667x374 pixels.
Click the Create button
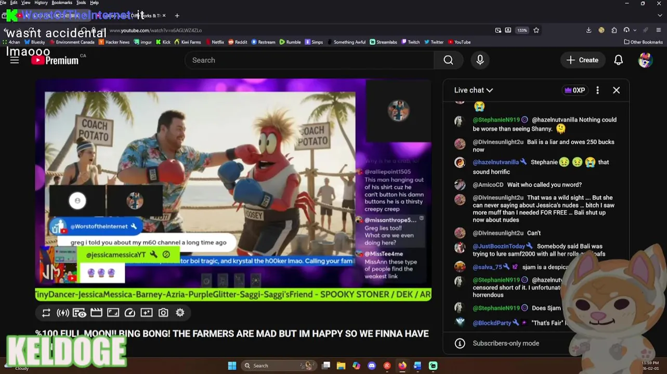582,60
